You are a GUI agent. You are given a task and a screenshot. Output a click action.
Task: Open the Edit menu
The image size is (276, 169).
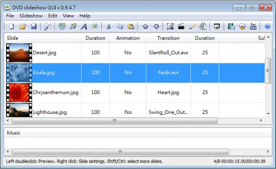[x=52, y=16]
